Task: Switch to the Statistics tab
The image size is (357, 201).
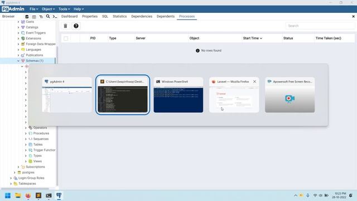Action: coord(119,16)
